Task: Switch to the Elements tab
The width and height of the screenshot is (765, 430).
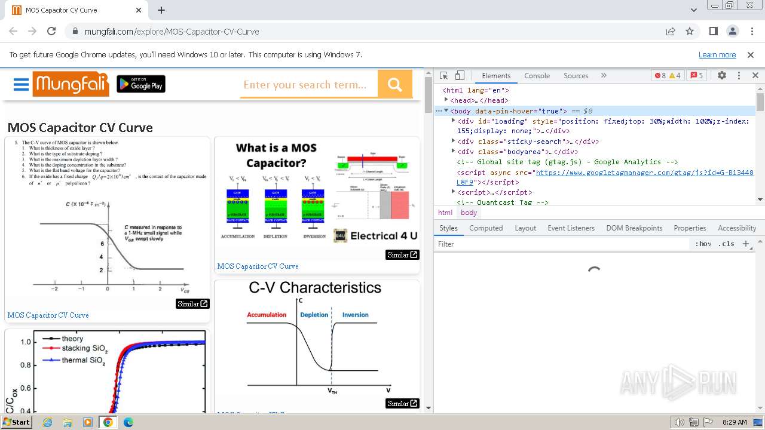Action: pos(496,76)
